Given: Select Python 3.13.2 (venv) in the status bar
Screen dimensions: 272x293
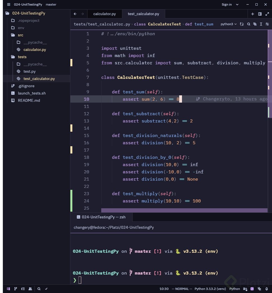Looking at the screenshot, I should tap(210, 289).
